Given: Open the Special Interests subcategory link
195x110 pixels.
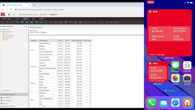Looking at the screenshot, I should coord(44,90).
